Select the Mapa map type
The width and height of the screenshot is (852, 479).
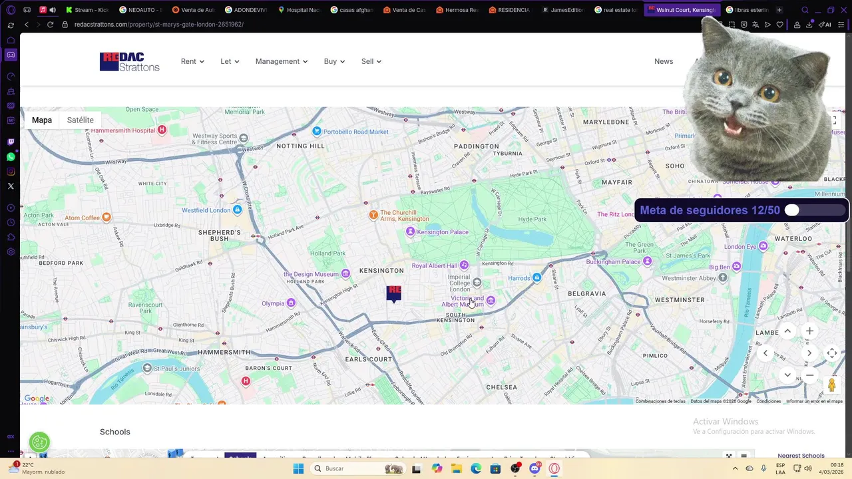[42, 120]
